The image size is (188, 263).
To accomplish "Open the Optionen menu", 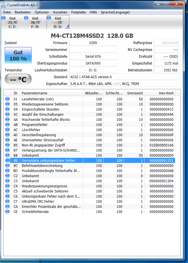I will pyautogui.click(x=42, y=12).
